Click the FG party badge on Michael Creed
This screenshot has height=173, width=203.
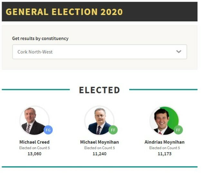tap(48, 130)
